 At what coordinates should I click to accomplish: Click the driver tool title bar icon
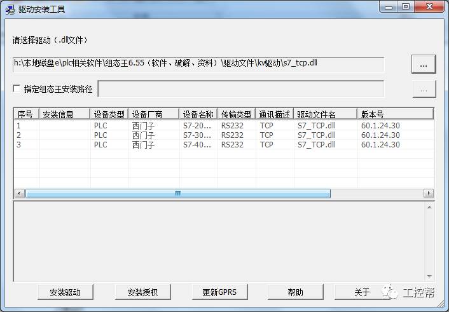pos(10,10)
